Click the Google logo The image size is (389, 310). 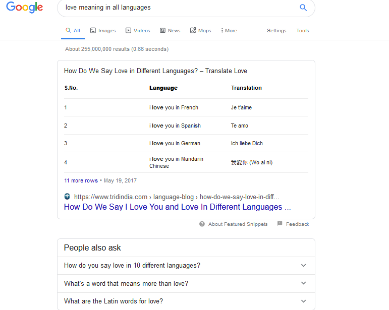click(x=25, y=7)
